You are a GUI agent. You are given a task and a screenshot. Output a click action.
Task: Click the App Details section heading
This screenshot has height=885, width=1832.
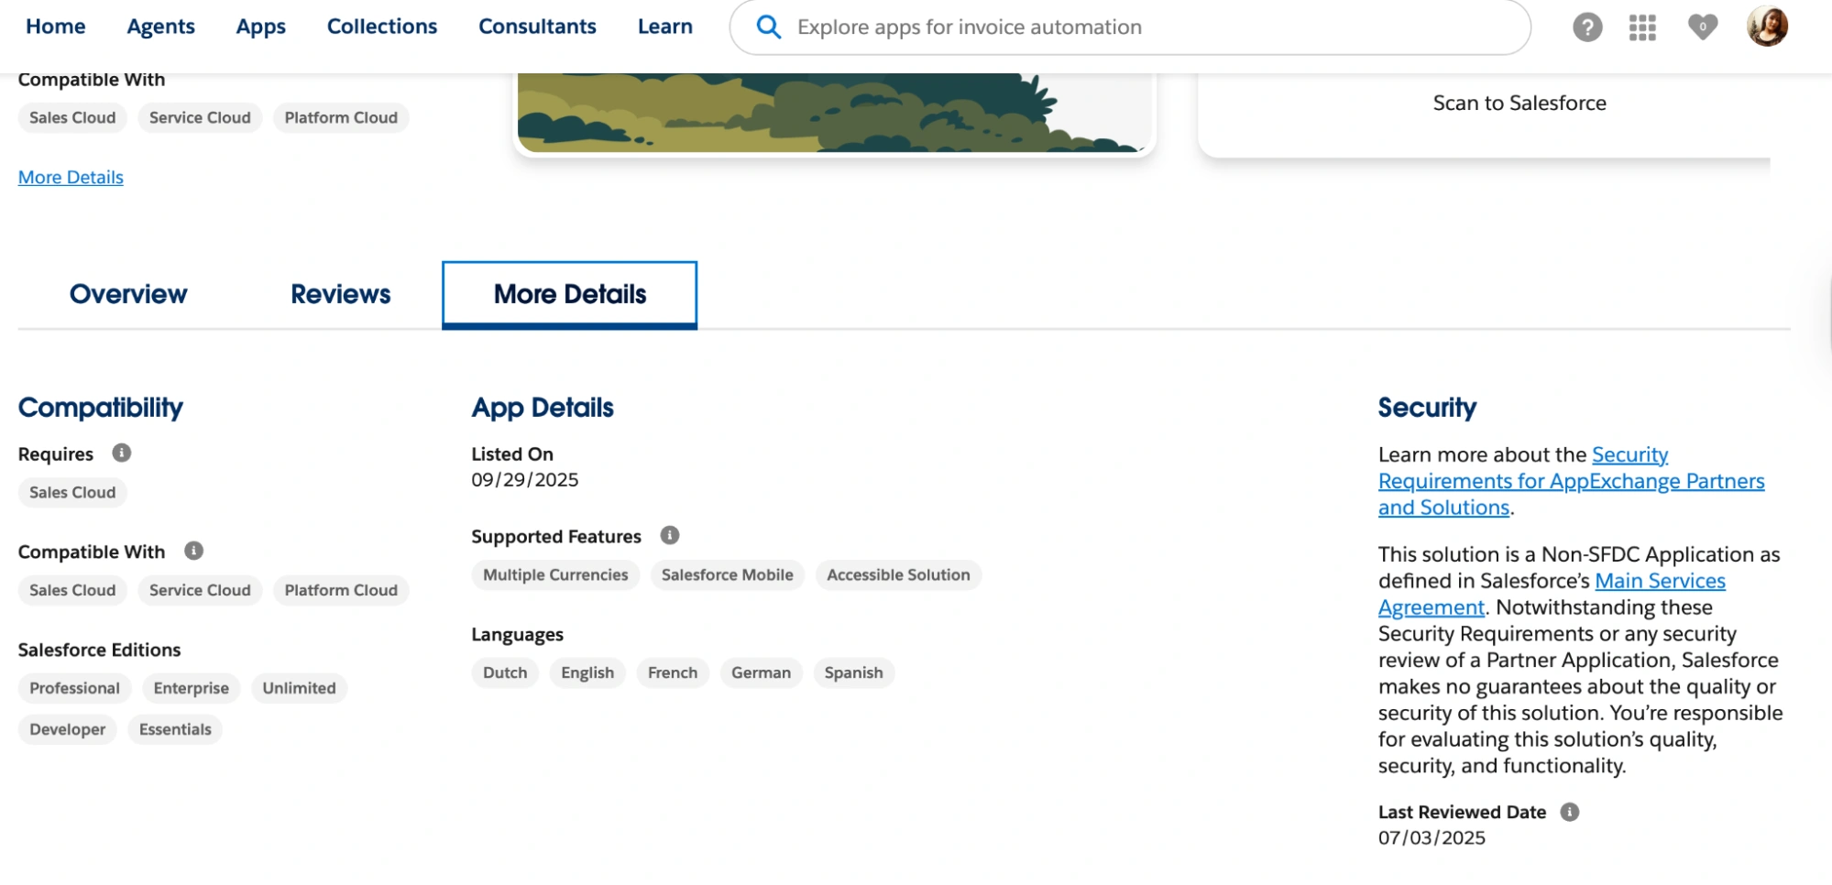click(543, 408)
